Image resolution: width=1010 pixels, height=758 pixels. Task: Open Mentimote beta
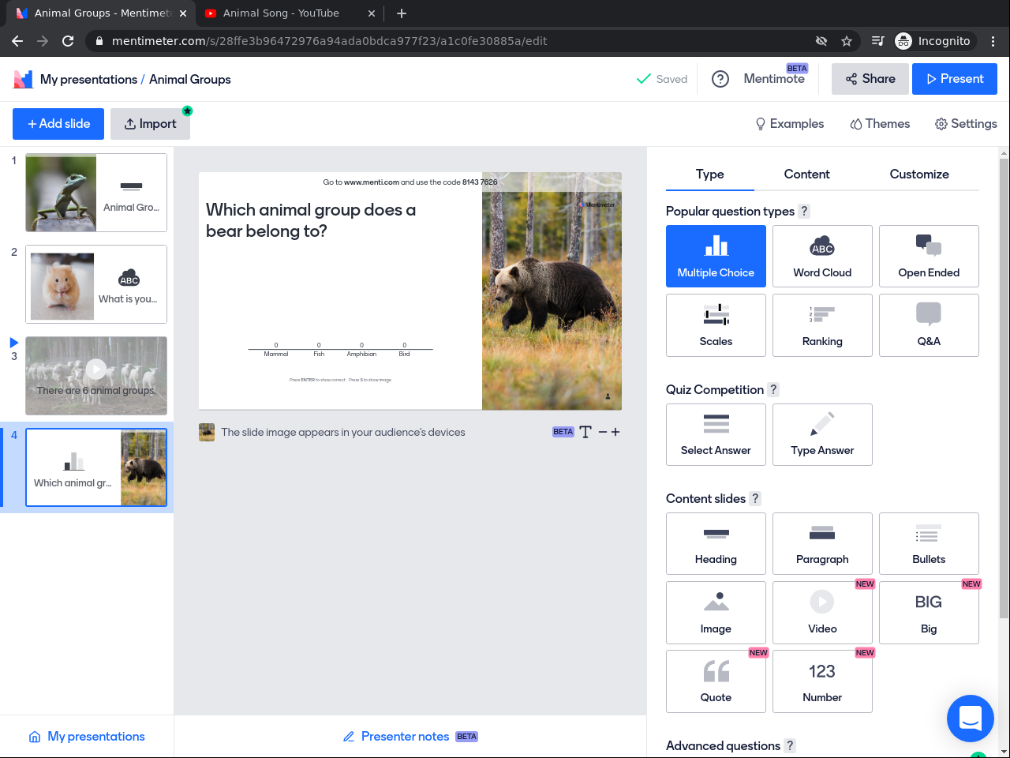774,79
